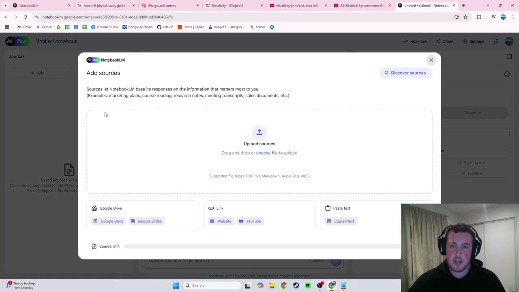Add a YouTube link source
This screenshot has height=292, width=519.
[x=250, y=221]
